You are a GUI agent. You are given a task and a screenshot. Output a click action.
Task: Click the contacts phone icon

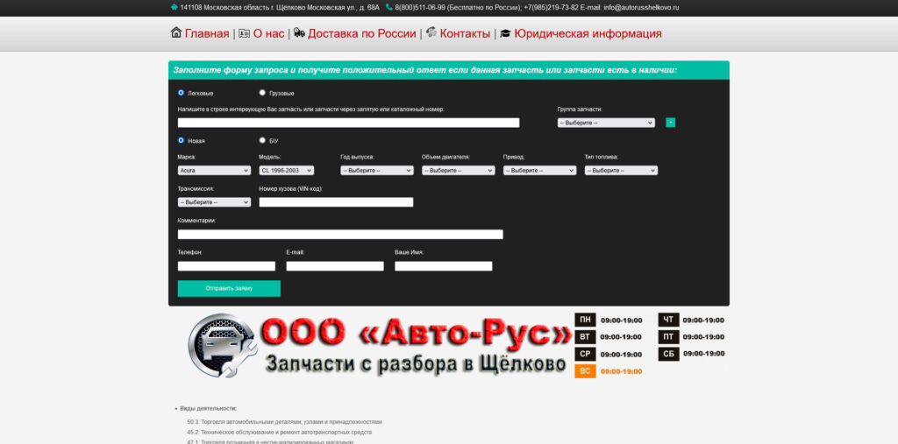click(431, 32)
